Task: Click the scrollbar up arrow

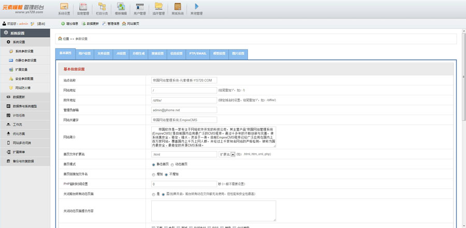Action: pyautogui.click(x=463, y=31)
